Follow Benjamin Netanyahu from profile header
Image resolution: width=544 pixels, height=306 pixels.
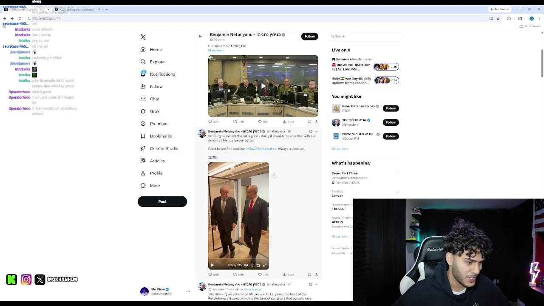click(x=309, y=37)
